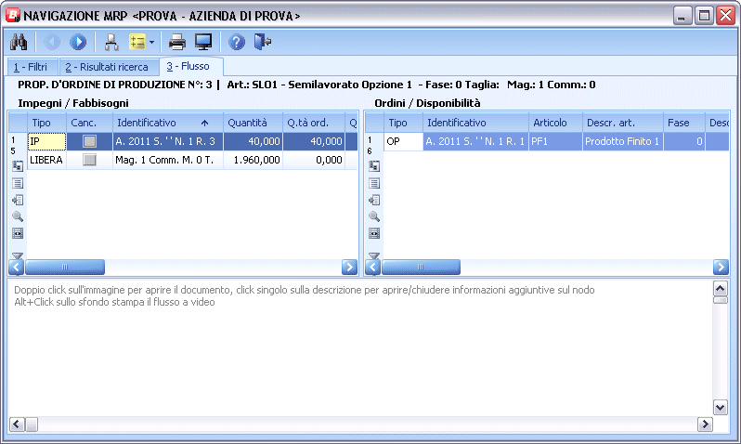Click magnifier icon in Impegni grid side strip
The height and width of the screenshot is (444, 741).
[x=18, y=216]
